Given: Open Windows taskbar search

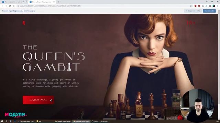Looking at the screenshot, I should 6,121.
